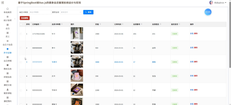Tick the select-all checkbox in table header
The height and width of the screenshot is (105, 231).
pyautogui.click(x=21, y=24)
